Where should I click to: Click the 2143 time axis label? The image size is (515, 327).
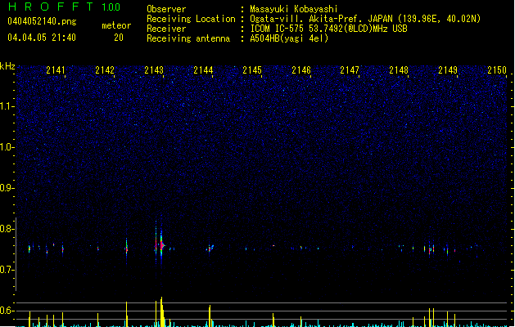coord(154,70)
